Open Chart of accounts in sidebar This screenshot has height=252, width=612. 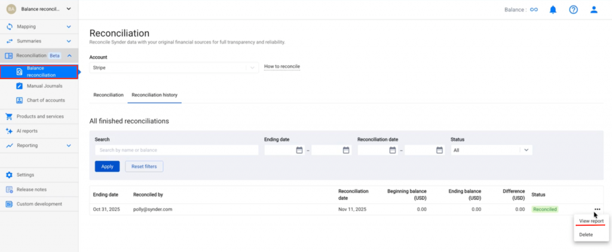[x=45, y=100]
